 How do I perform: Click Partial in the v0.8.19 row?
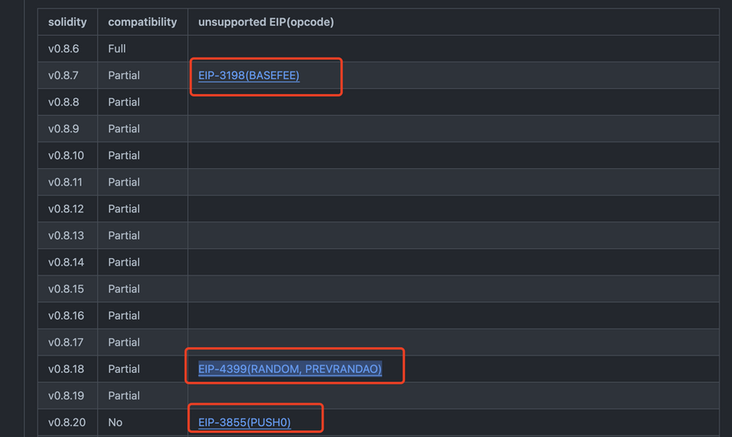(124, 395)
